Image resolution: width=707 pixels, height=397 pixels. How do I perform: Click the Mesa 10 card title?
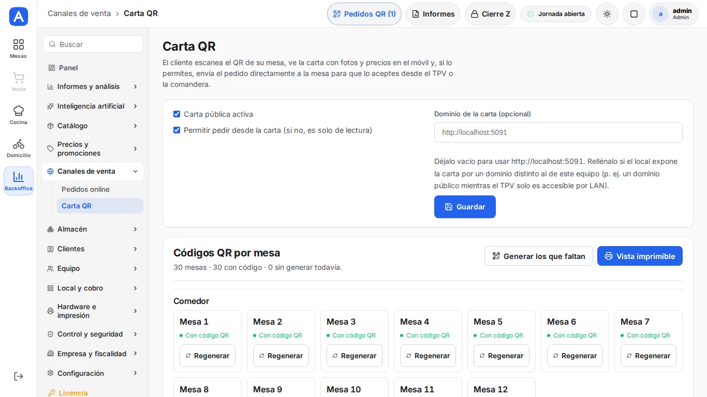(344, 389)
